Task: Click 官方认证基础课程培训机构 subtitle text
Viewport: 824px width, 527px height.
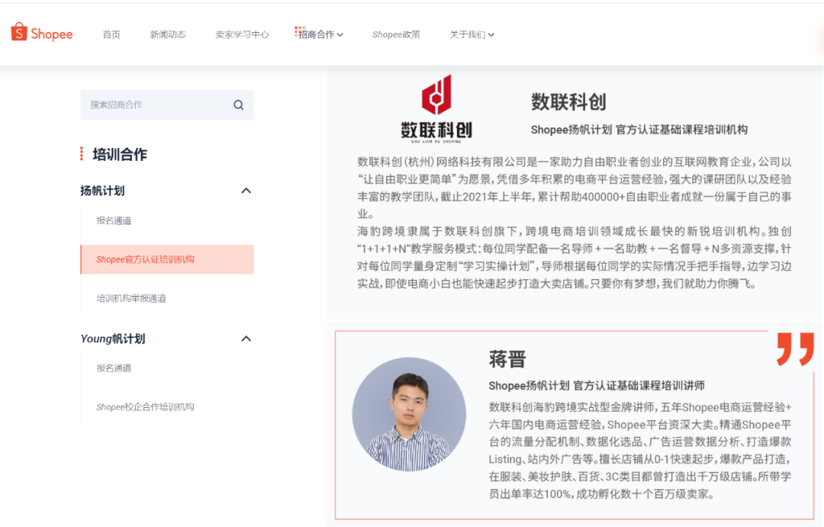Action: tap(681, 130)
